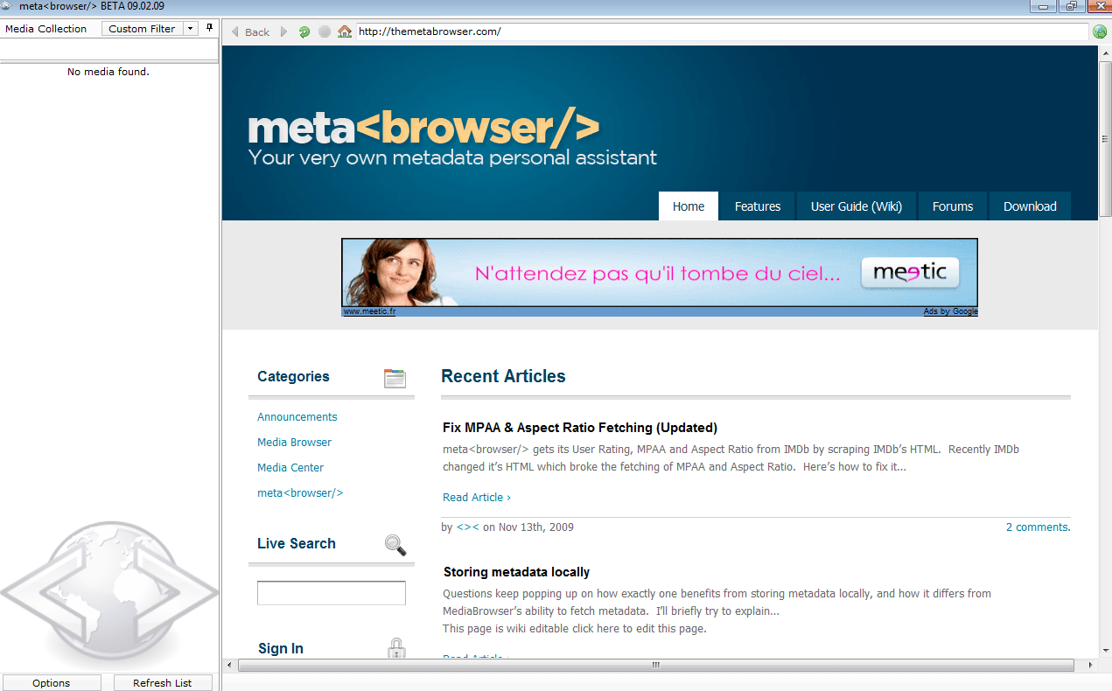Click the 'Your very own metadata personal assistant' tagline
Screen dimensions: 1112x691
click(452, 158)
